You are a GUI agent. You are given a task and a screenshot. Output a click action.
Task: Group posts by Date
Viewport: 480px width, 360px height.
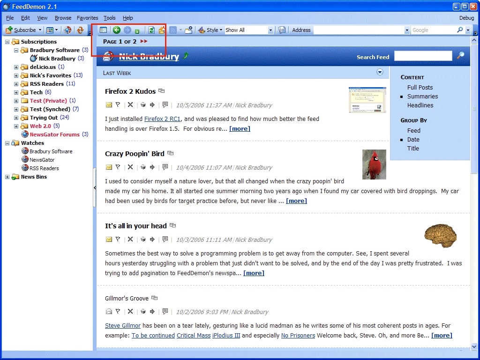413,140
